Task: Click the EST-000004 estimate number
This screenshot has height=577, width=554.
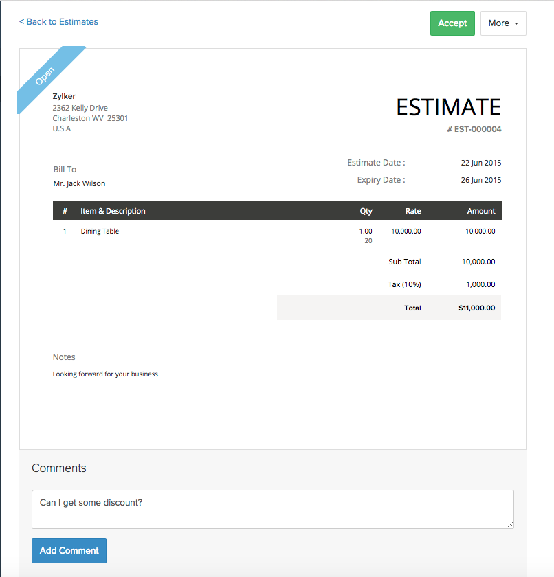Action: [x=477, y=129]
